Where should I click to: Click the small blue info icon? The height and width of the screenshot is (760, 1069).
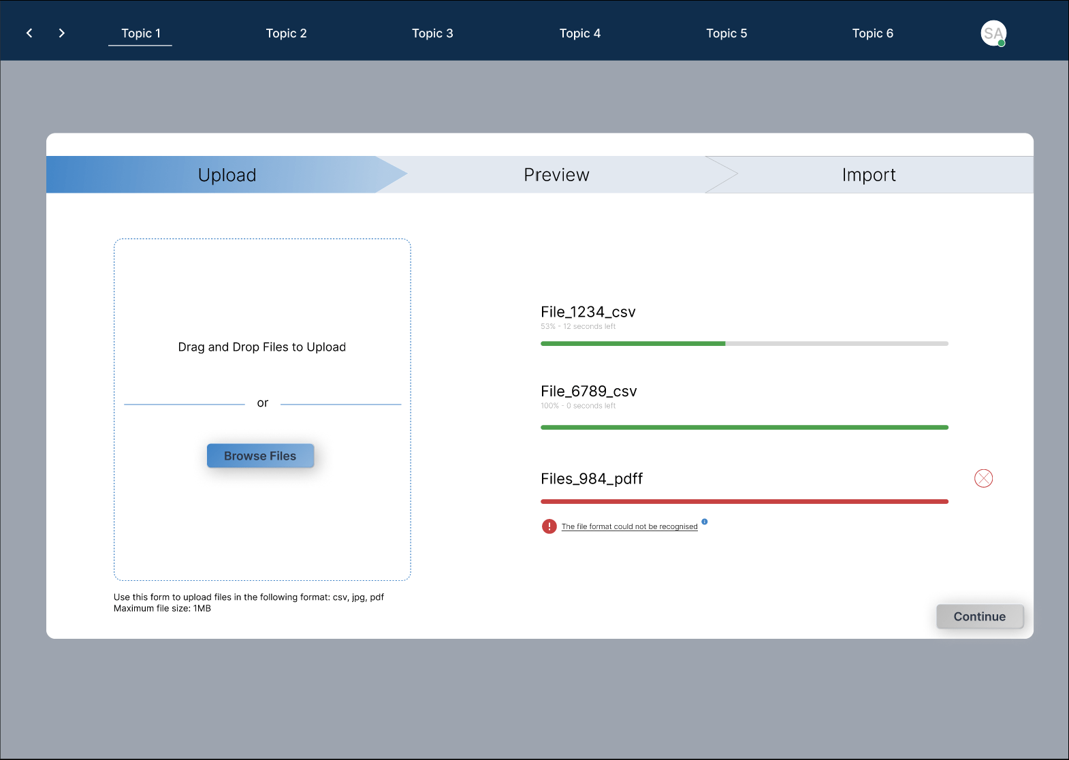(705, 522)
